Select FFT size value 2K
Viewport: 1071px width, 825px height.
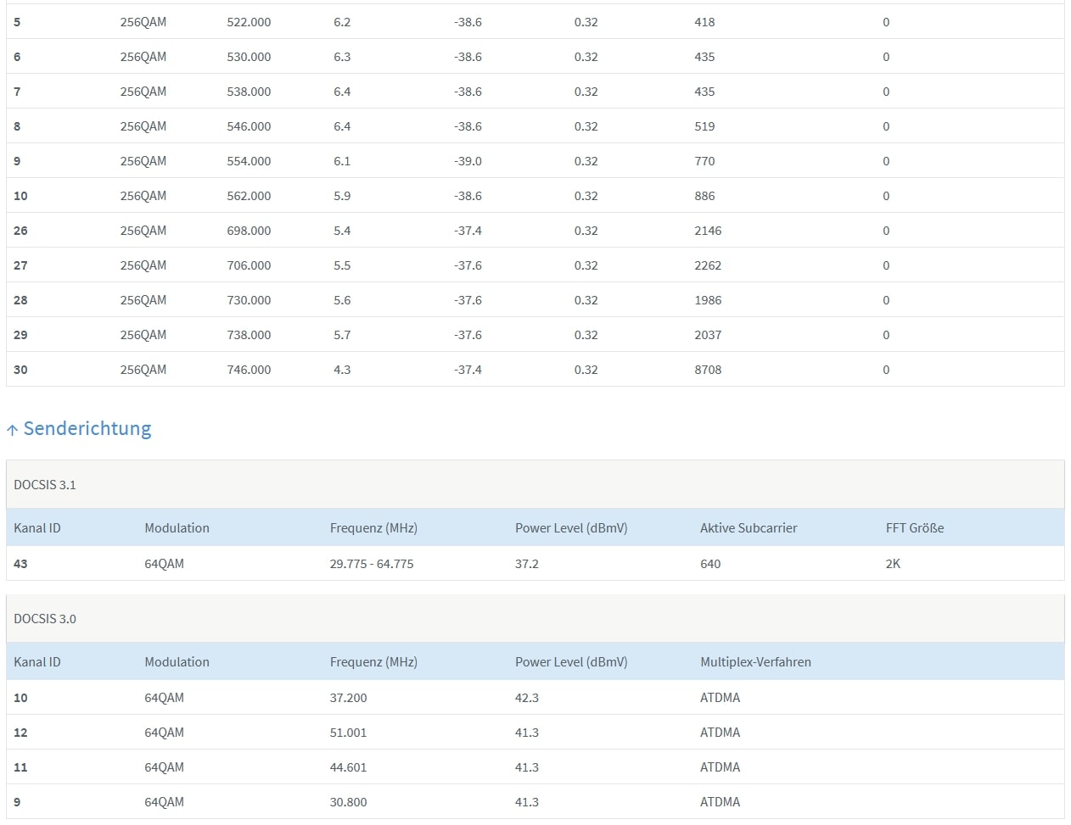(x=893, y=564)
